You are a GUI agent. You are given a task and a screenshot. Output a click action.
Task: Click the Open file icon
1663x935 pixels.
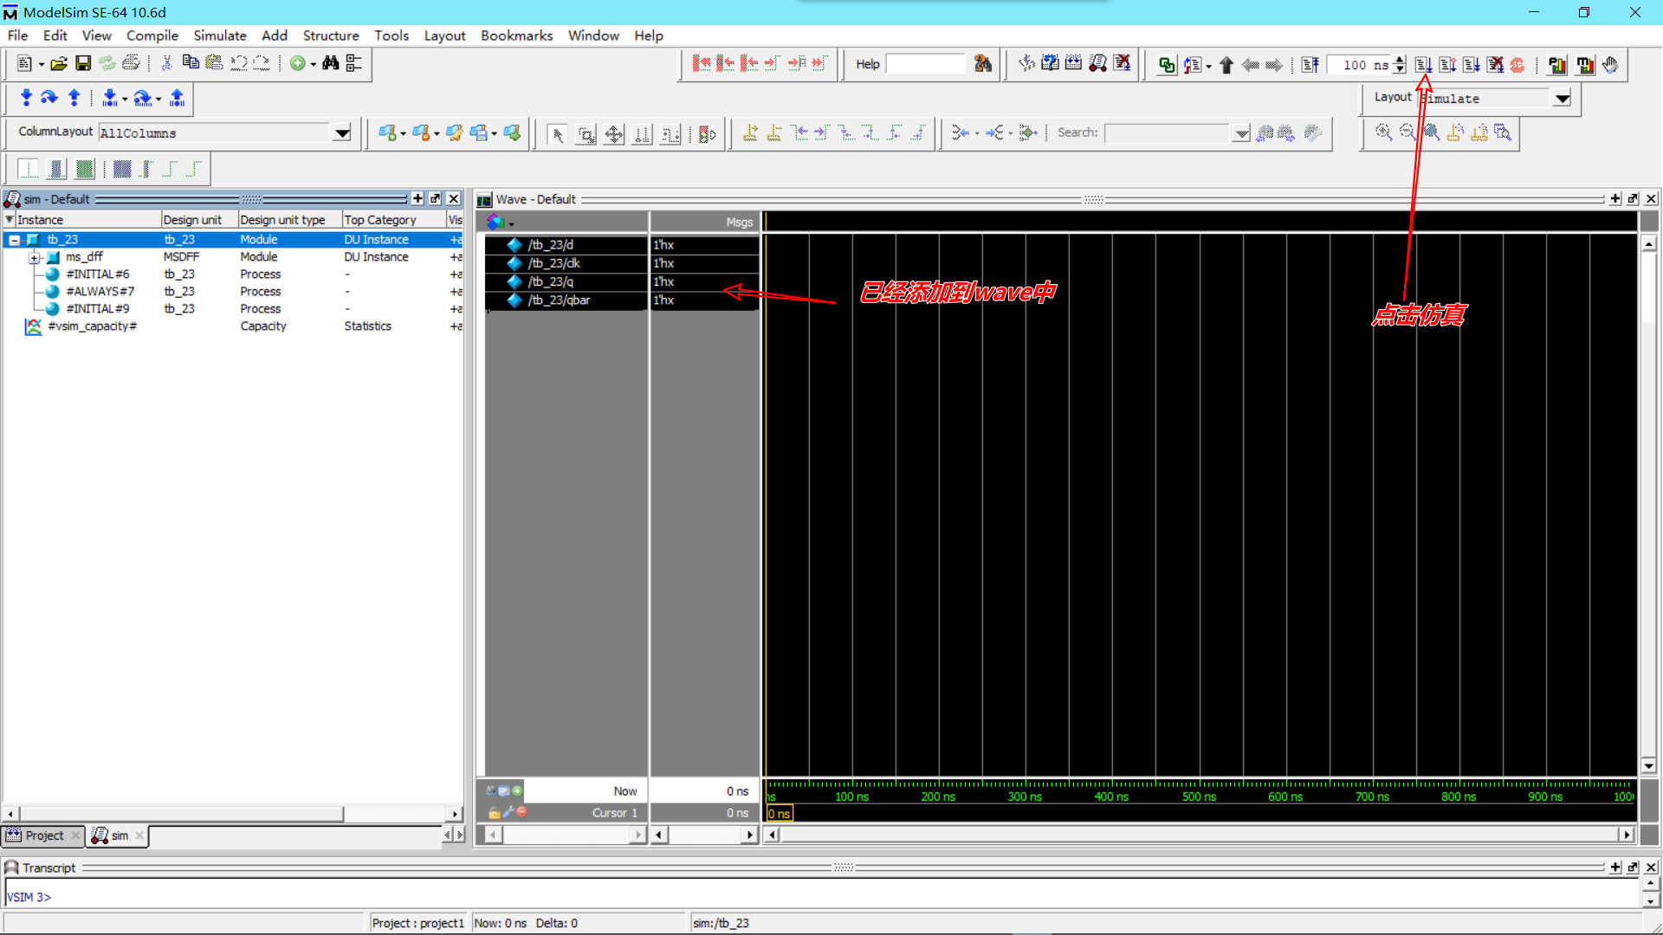coord(59,63)
